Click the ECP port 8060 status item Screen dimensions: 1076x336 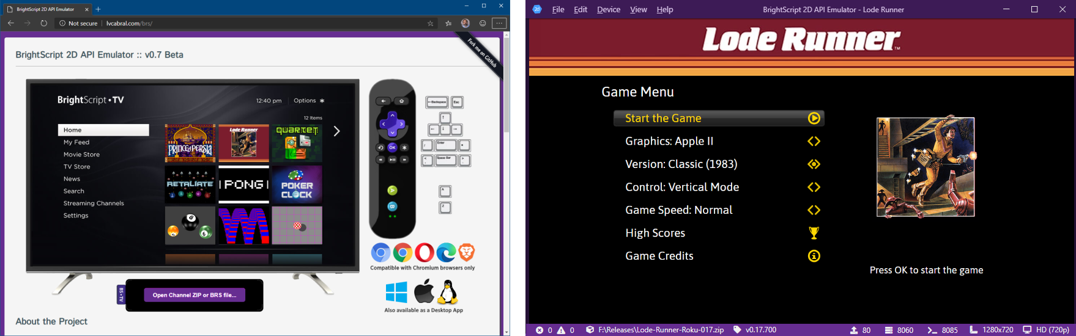tap(899, 330)
